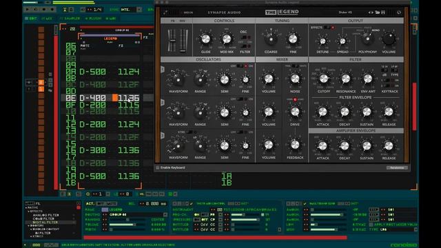Adjust the Fine tuning knob
Image resolution: width=441 pixels, height=248 pixels.
point(293,39)
